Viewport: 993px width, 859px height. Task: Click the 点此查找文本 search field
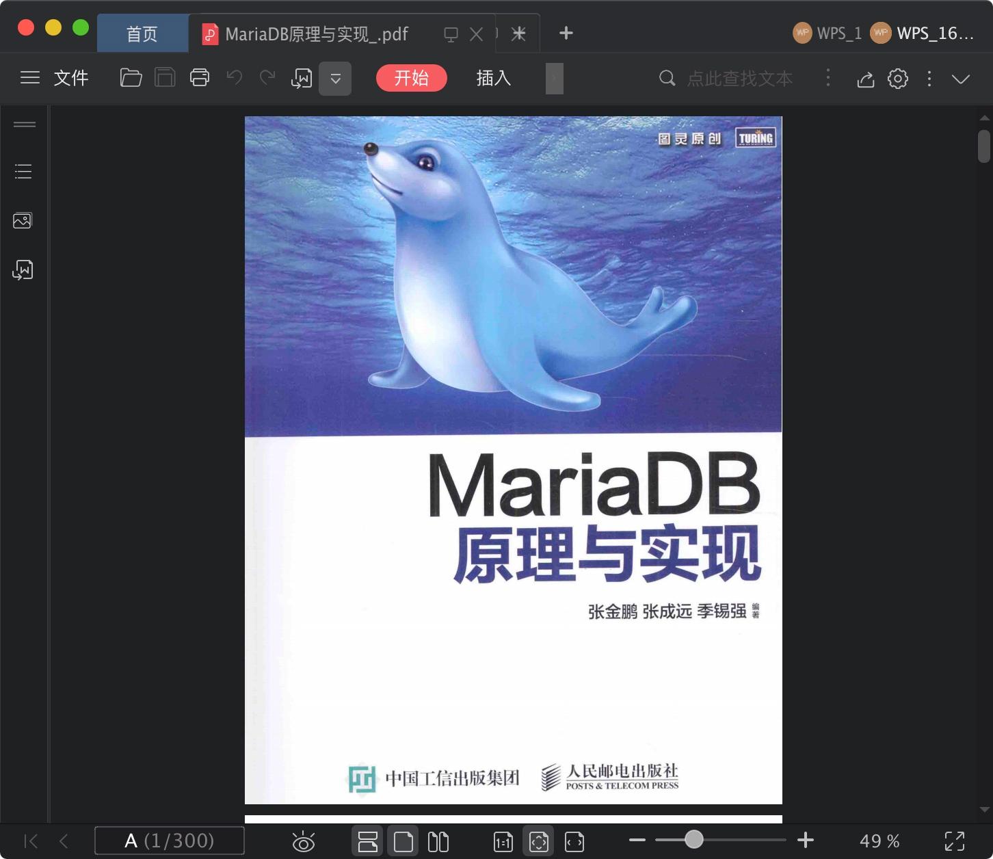pos(740,79)
